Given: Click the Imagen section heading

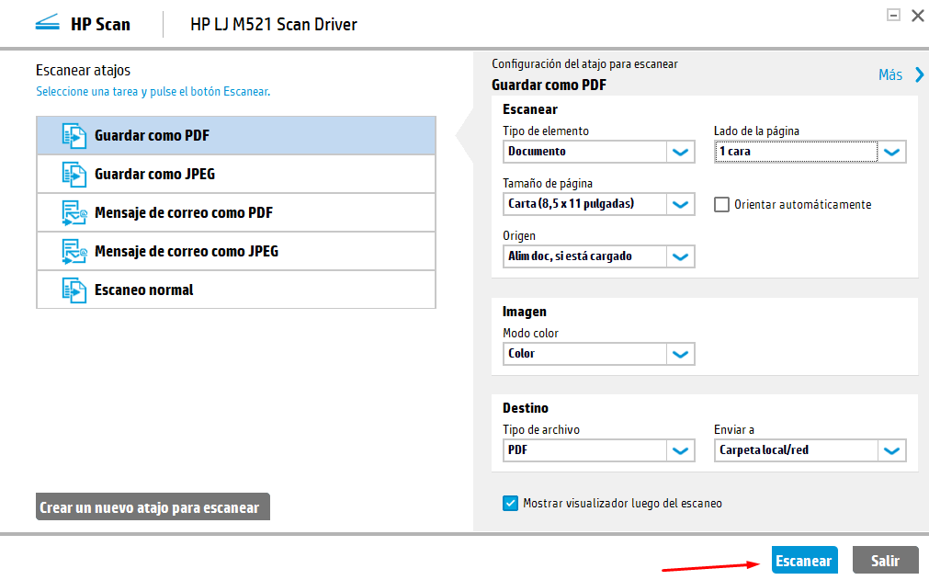Looking at the screenshot, I should (525, 312).
